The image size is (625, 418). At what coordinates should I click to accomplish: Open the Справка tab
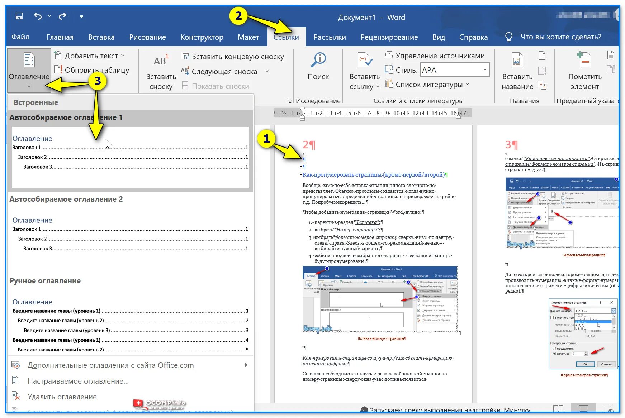(x=473, y=37)
